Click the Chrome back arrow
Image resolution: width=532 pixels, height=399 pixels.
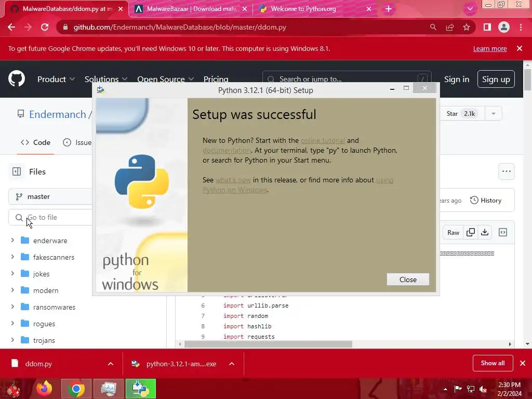coord(11,27)
